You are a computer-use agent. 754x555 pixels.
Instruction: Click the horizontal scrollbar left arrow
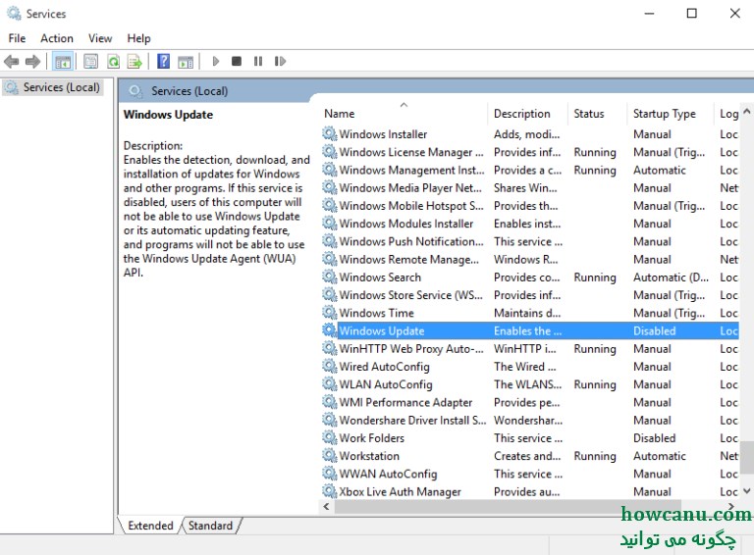point(327,507)
